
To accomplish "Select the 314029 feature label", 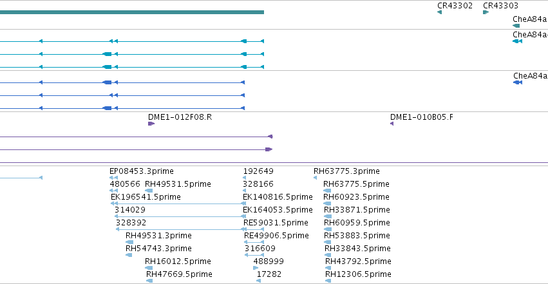I will click(x=130, y=210).
